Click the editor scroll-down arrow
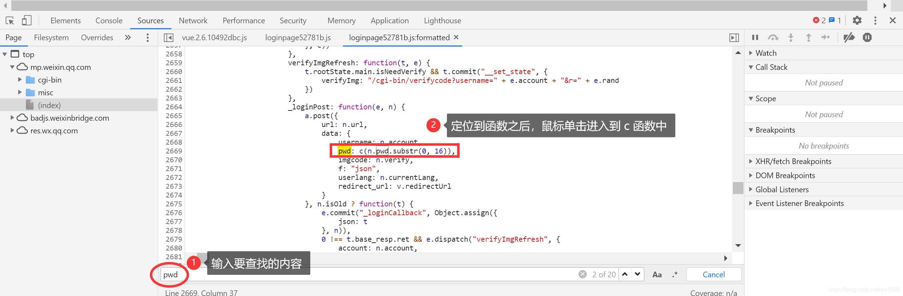Viewport: 903px width, 296px height. pyautogui.click(x=738, y=246)
